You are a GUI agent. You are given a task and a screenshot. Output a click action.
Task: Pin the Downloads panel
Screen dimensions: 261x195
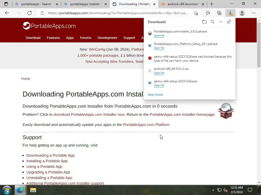coord(229,22)
